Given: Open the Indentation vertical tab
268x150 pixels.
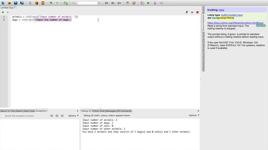Looking at the screenshot, I should pyautogui.click(x=204, y=65).
